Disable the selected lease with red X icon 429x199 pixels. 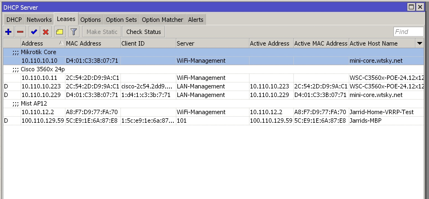(x=46, y=32)
